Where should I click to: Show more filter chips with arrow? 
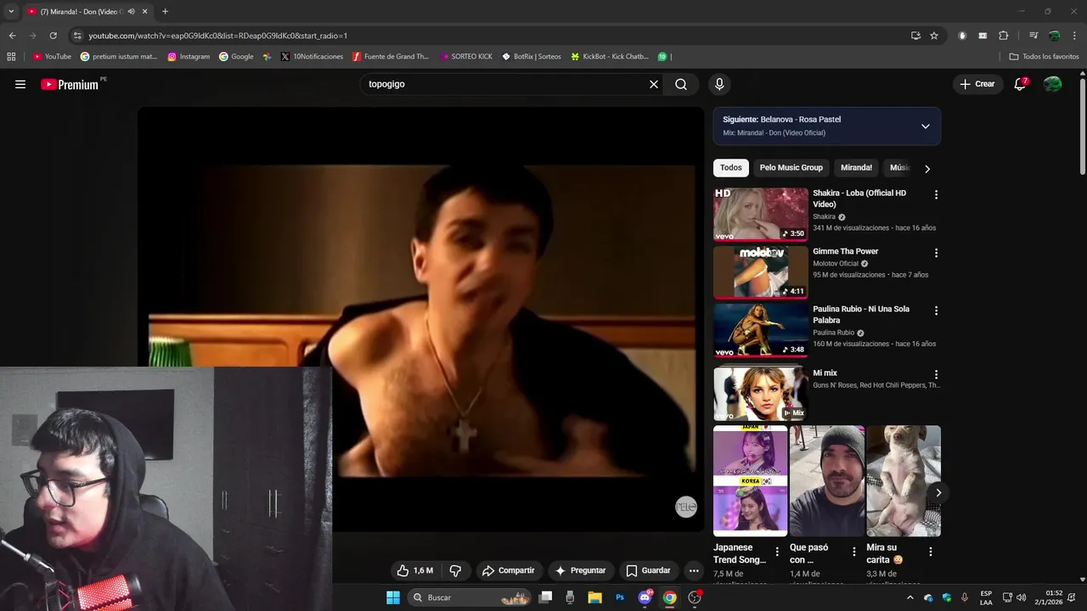coord(927,169)
